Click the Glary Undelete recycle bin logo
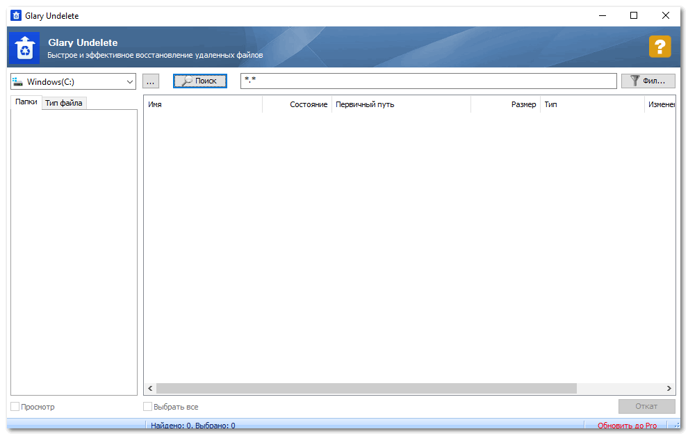The width and height of the screenshot is (688, 436). pos(24,47)
